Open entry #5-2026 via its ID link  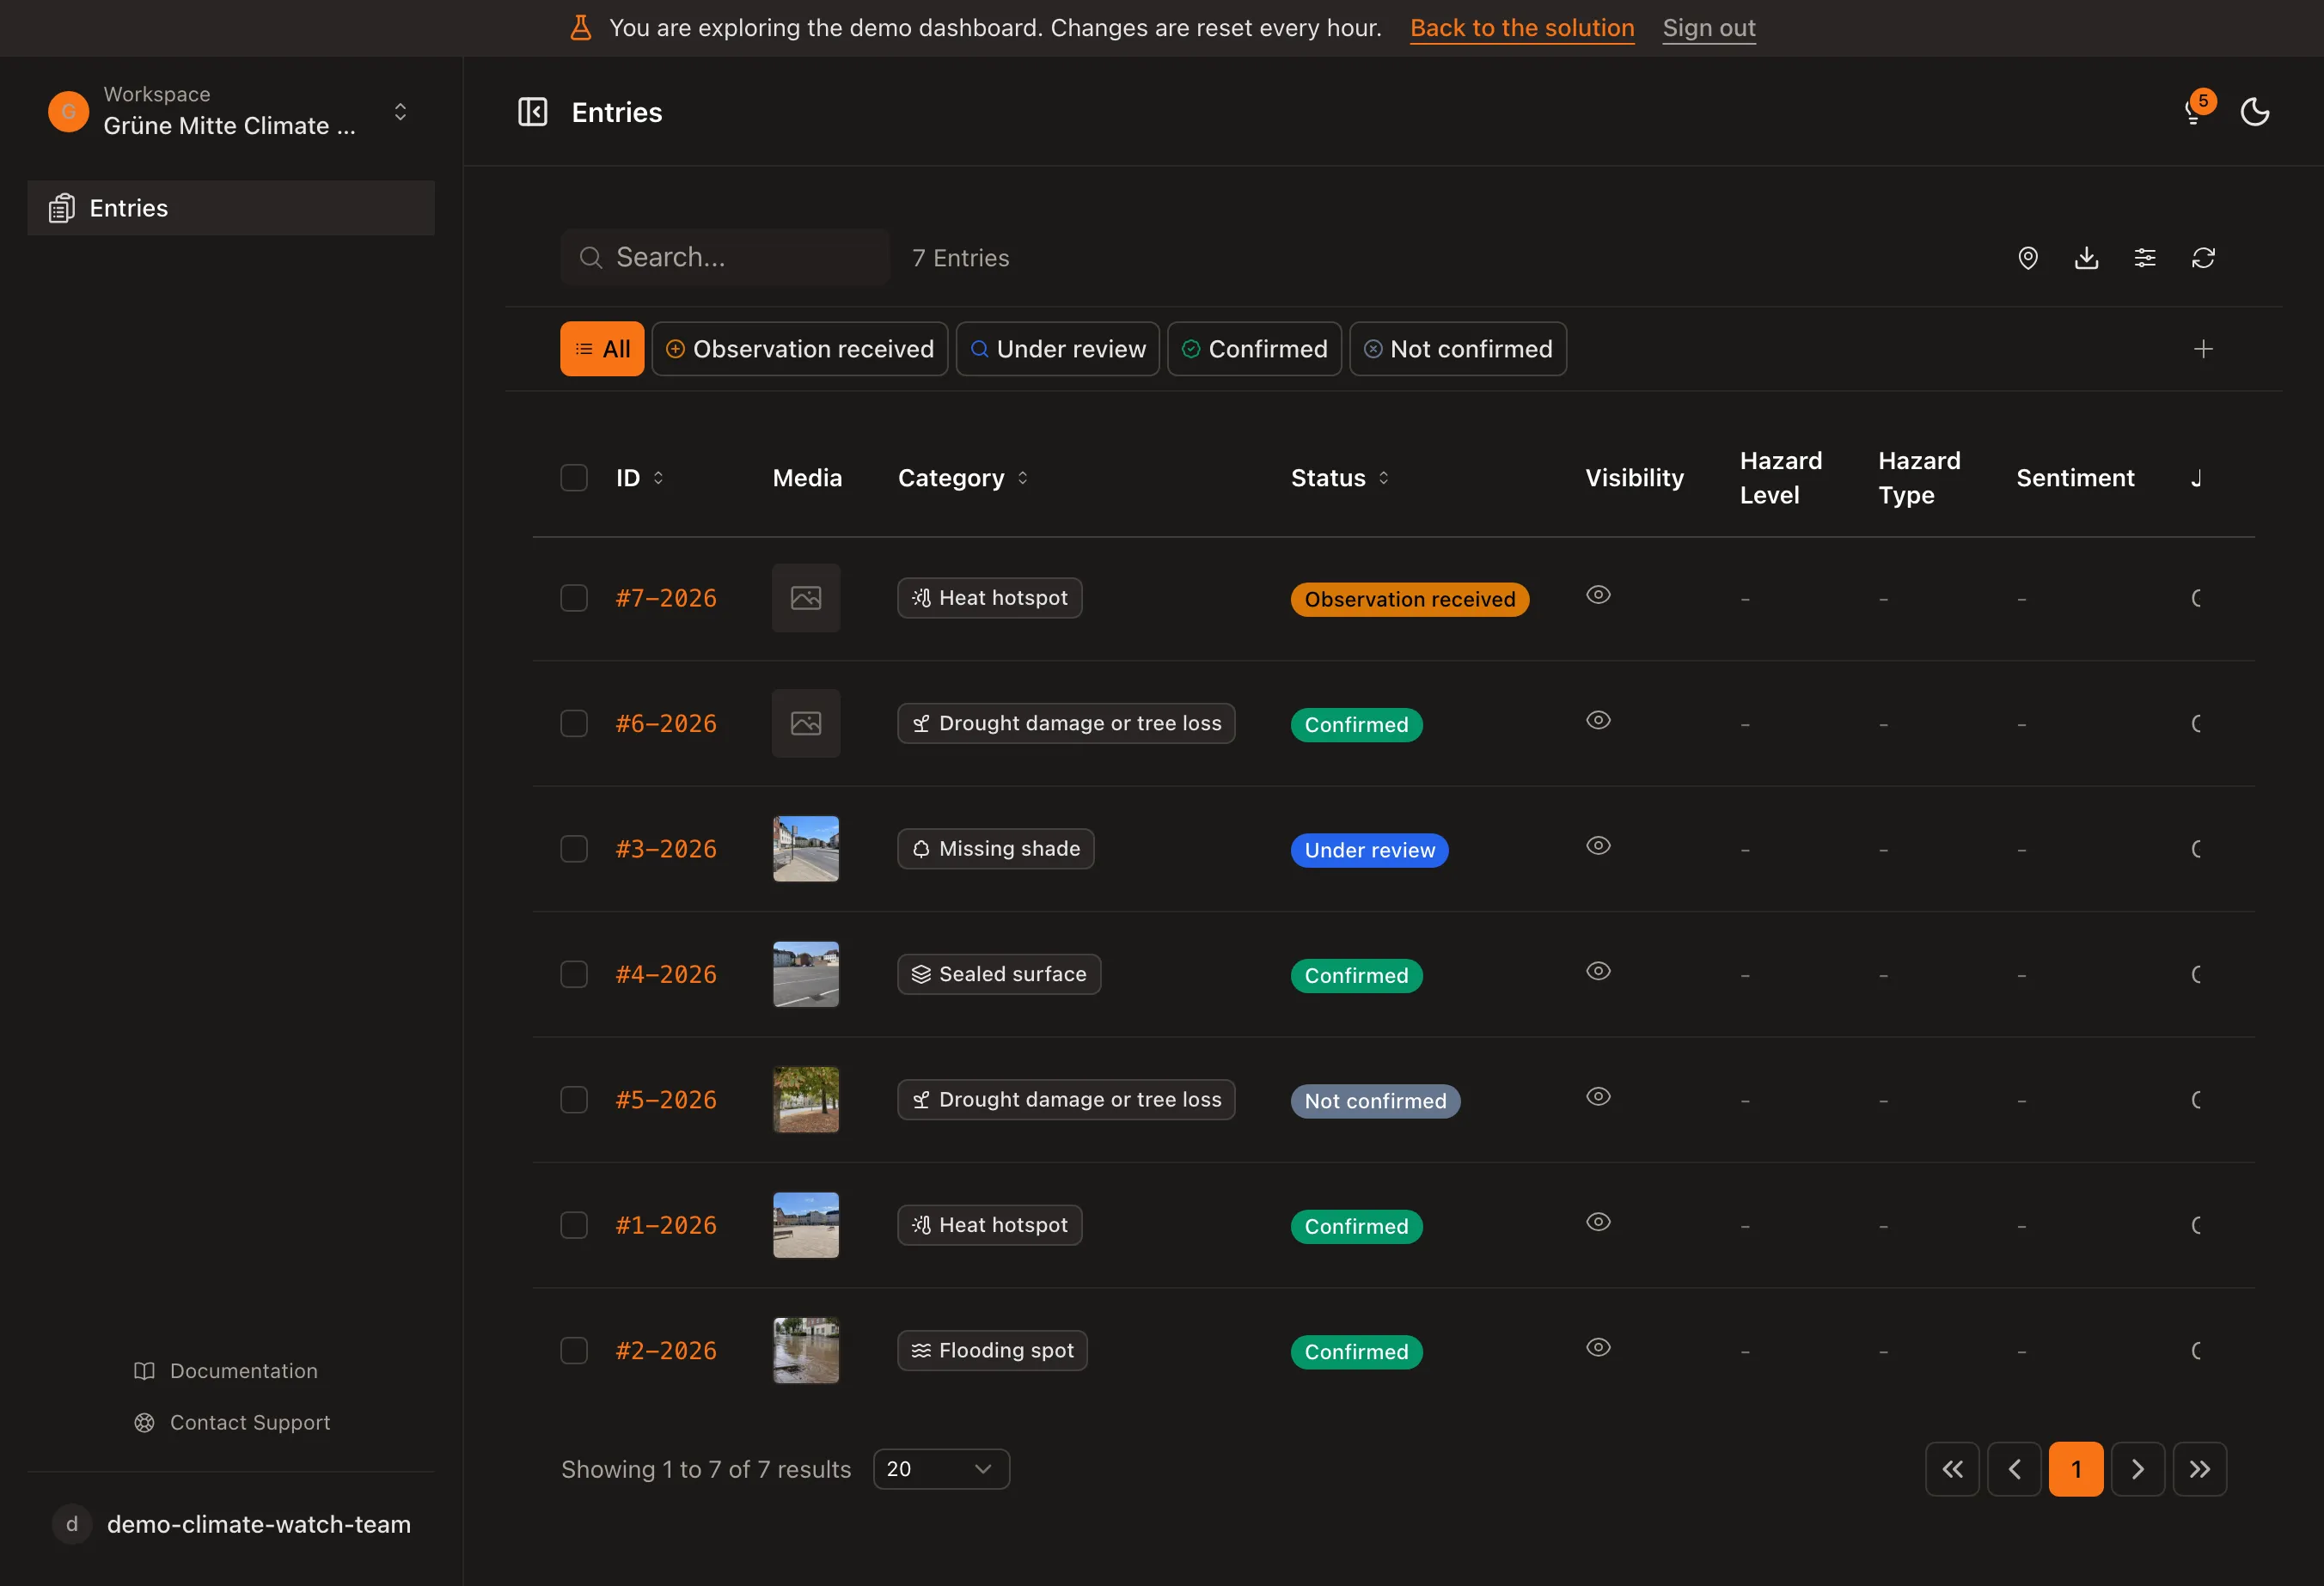pyautogui.click(x=666, y=1100)
